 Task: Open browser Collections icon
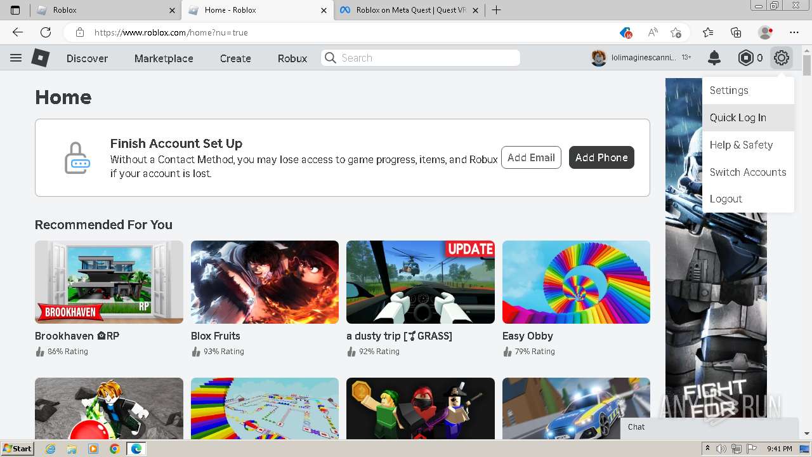tap(737, 32)
